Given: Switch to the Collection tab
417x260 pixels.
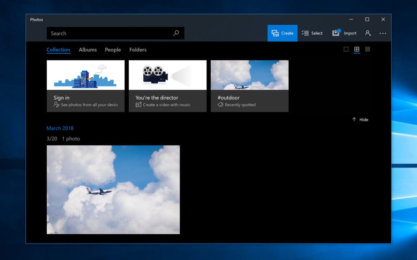Looking at the screenshot, I should 58,50.
